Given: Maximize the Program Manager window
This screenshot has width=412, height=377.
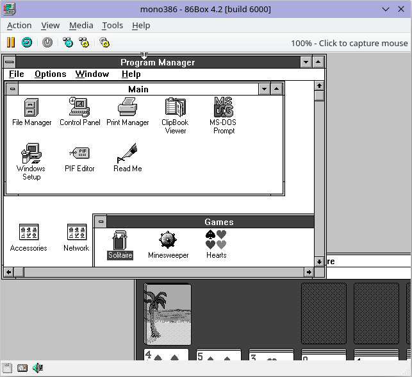Looking at the screenshot, I should (x=318, y=62).
